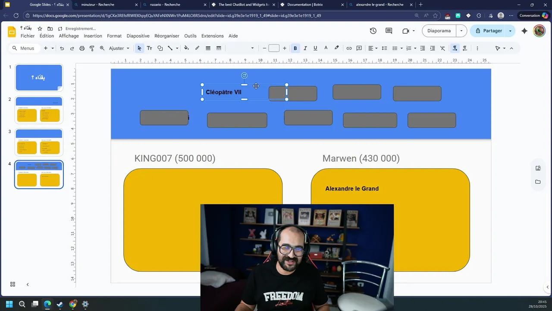Redo the last action
This screenshot has height=311, width=552.
[x=72, y=48]
